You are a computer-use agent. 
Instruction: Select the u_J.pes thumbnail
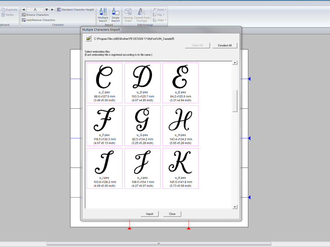[x=142, y=169]
